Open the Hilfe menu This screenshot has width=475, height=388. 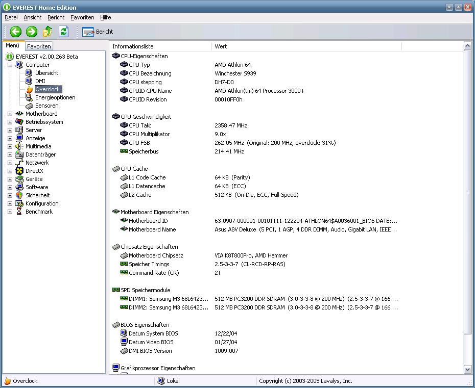pyautogui.click(x=106, y=17)
